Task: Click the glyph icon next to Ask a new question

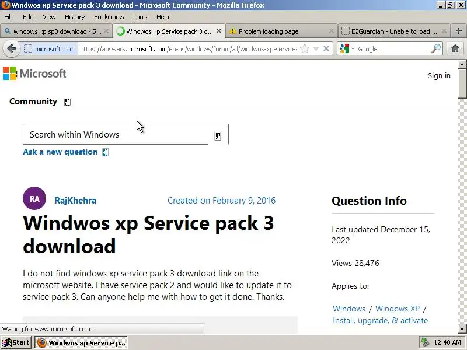Action: coord(106,152)
